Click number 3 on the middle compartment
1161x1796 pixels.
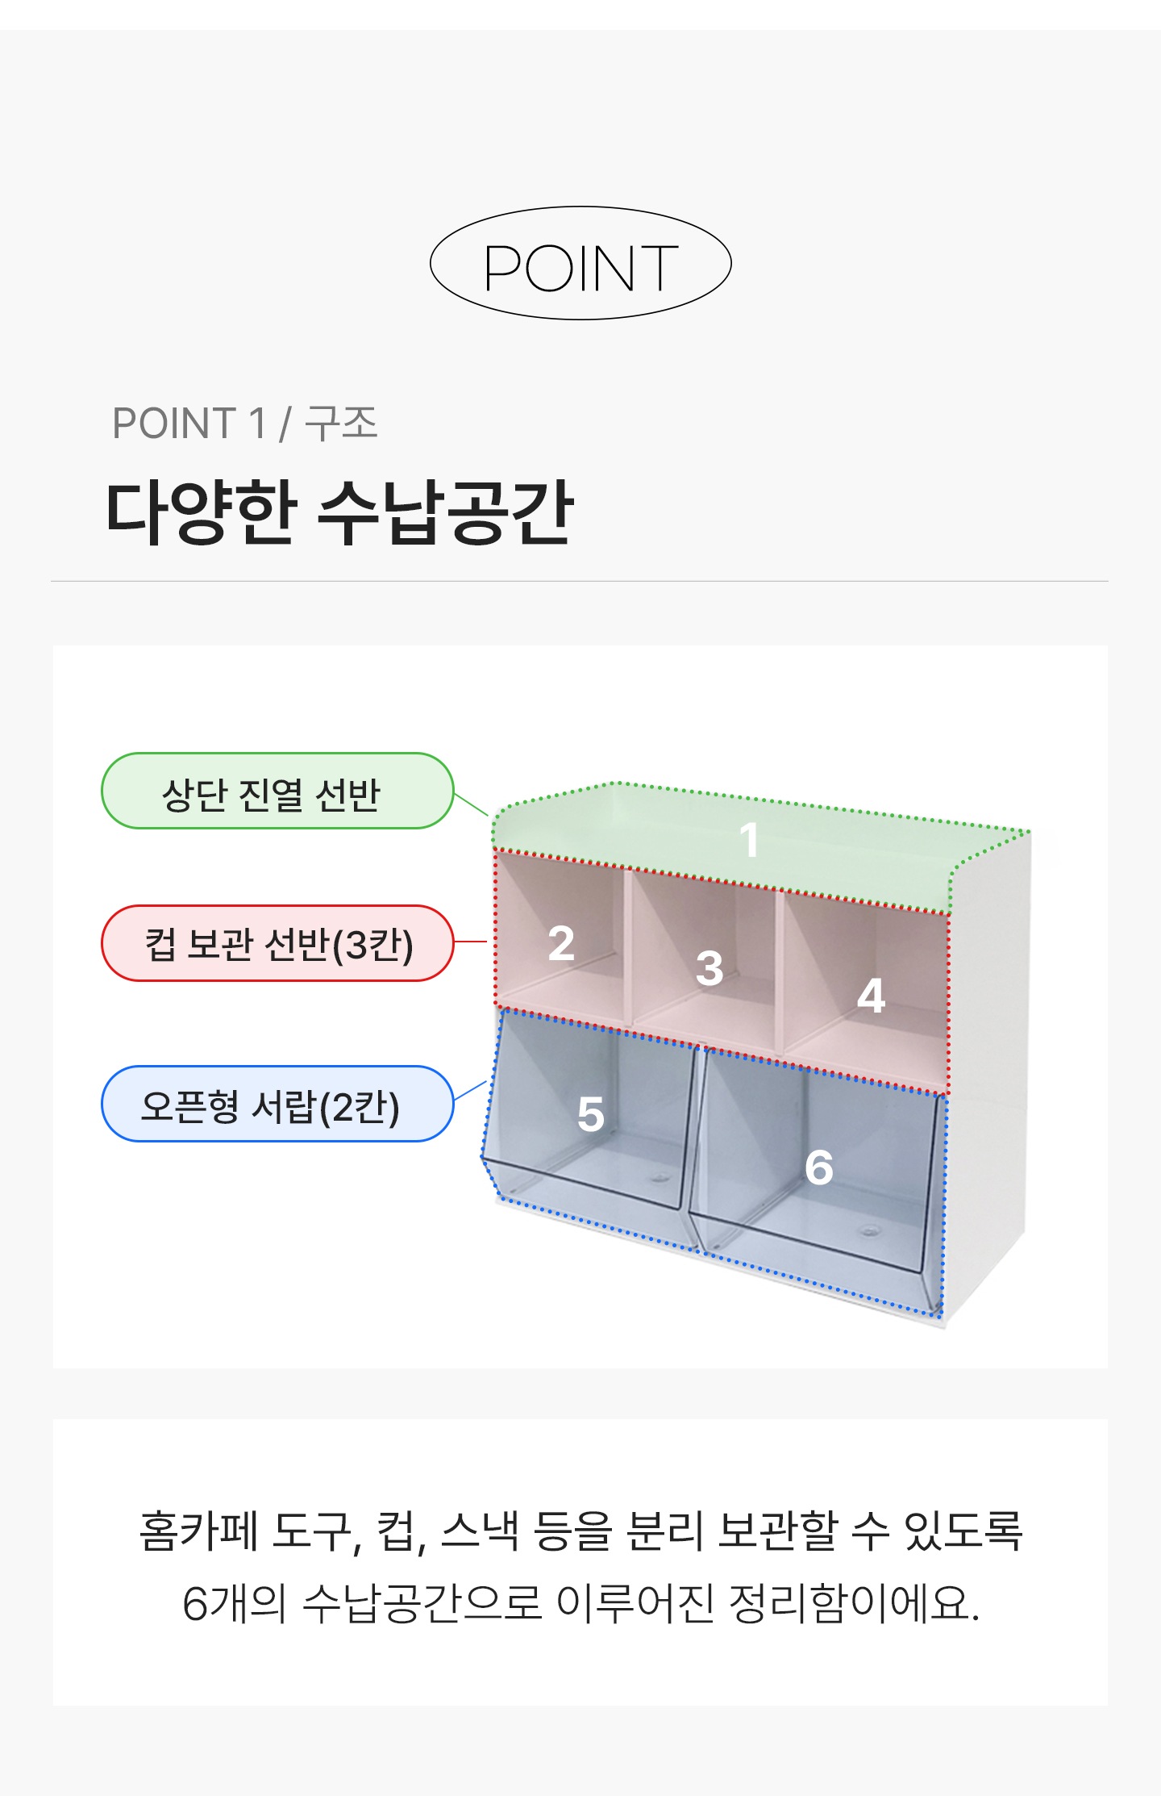pyautogui.click(x=709, y=968)
